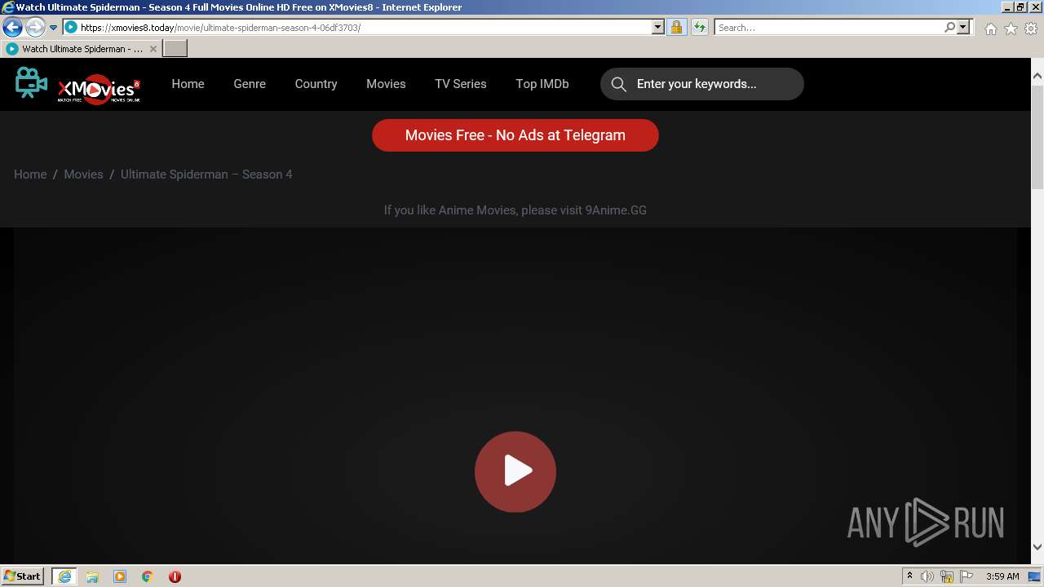Click the IE Back navigation button
Screen dimensions: 1044x587
[x=12, y=27]
